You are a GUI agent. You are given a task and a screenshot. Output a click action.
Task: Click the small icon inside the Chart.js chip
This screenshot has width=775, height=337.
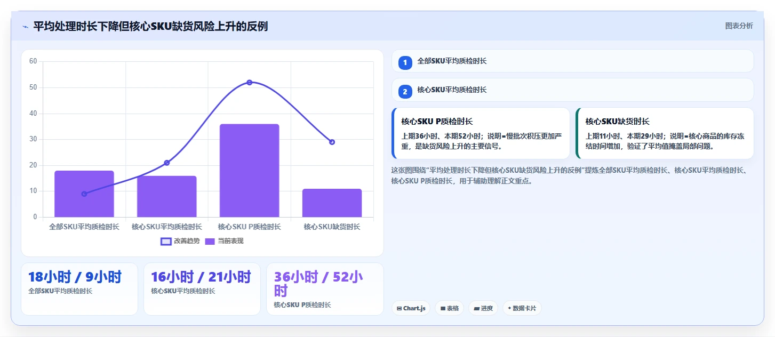pos(399,308)
